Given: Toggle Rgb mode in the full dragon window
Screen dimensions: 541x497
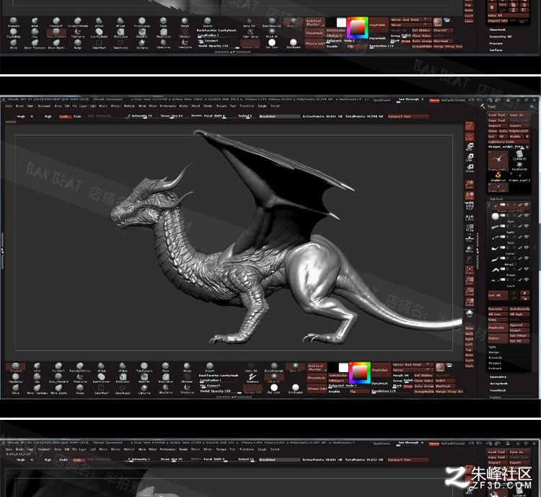Looking at the screenshot, I should [48, 116].
